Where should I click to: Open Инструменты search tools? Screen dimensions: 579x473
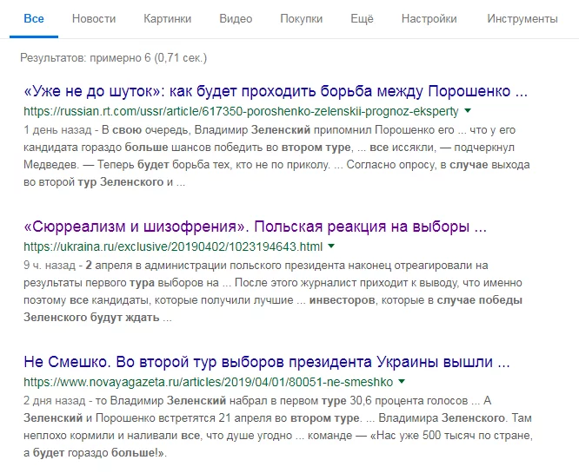[522, 19]
